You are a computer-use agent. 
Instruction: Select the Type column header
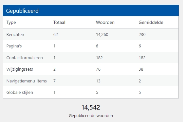click(11, 22)
